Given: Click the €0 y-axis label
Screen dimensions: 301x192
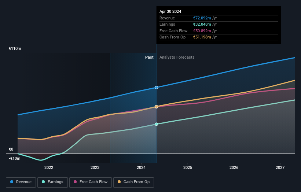Looking at the screenshot, I should pyautogui.click(x=11, y=149).
